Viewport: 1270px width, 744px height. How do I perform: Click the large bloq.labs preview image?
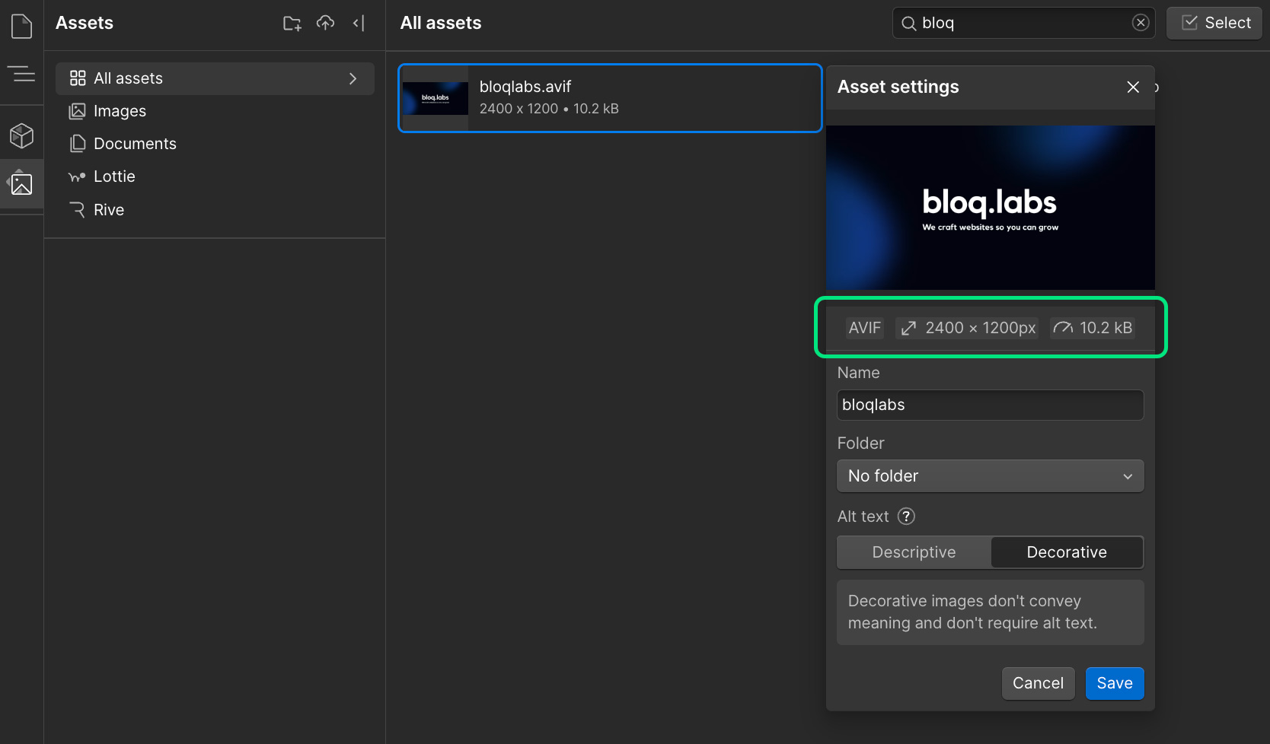[x=990, y=207]
